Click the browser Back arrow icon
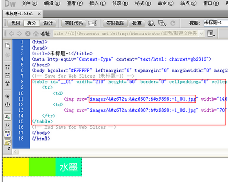The width and height of the screenshot is (228, 182). [11, 34]
